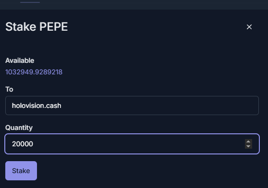This screenshot has height=188, width=268.
Task: Place cursor in holovision.cash text
Action: 37,106
